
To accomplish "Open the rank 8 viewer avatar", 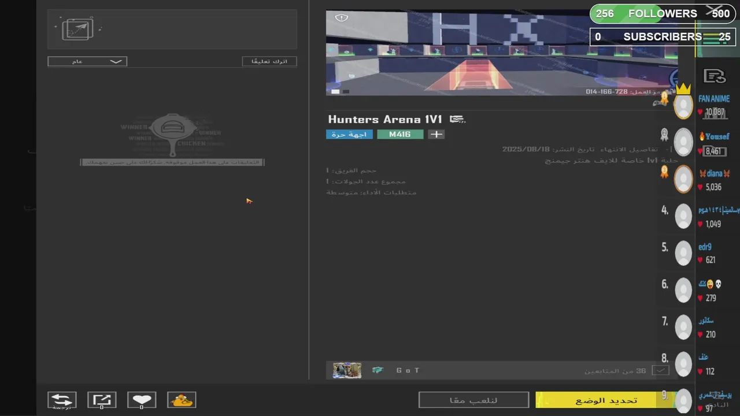I will tap(683, 364).
